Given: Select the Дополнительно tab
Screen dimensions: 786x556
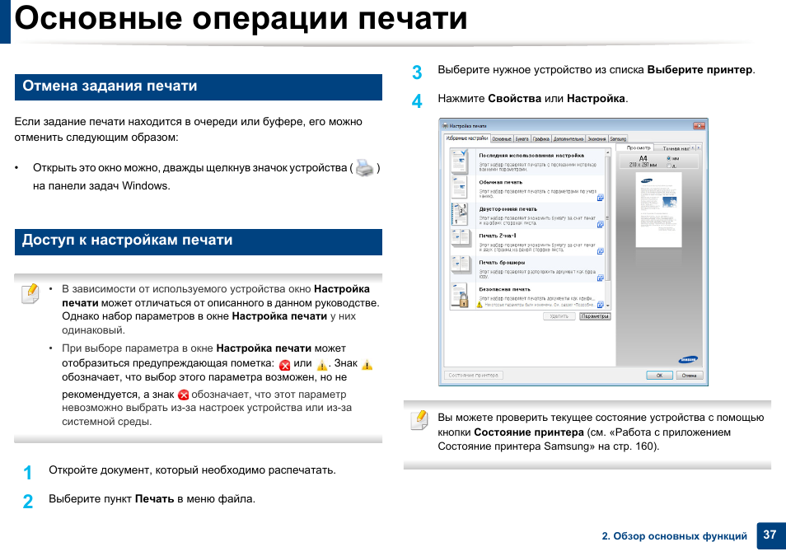Looking at the screenshot, I should point(568,139).
